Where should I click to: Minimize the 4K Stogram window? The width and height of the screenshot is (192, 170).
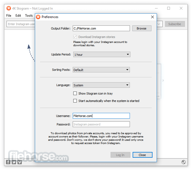156,8
